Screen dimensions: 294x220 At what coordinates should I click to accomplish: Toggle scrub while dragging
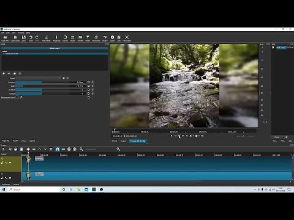pyautogui.click(x=63, y=149)
